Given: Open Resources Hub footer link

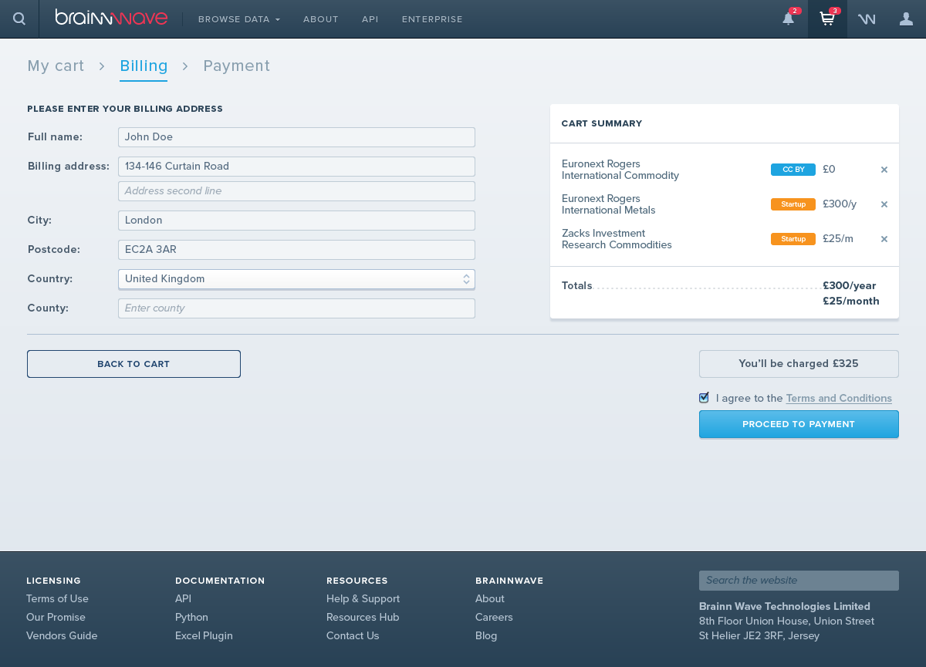Looking at the screenshot, I should point(363,618).
